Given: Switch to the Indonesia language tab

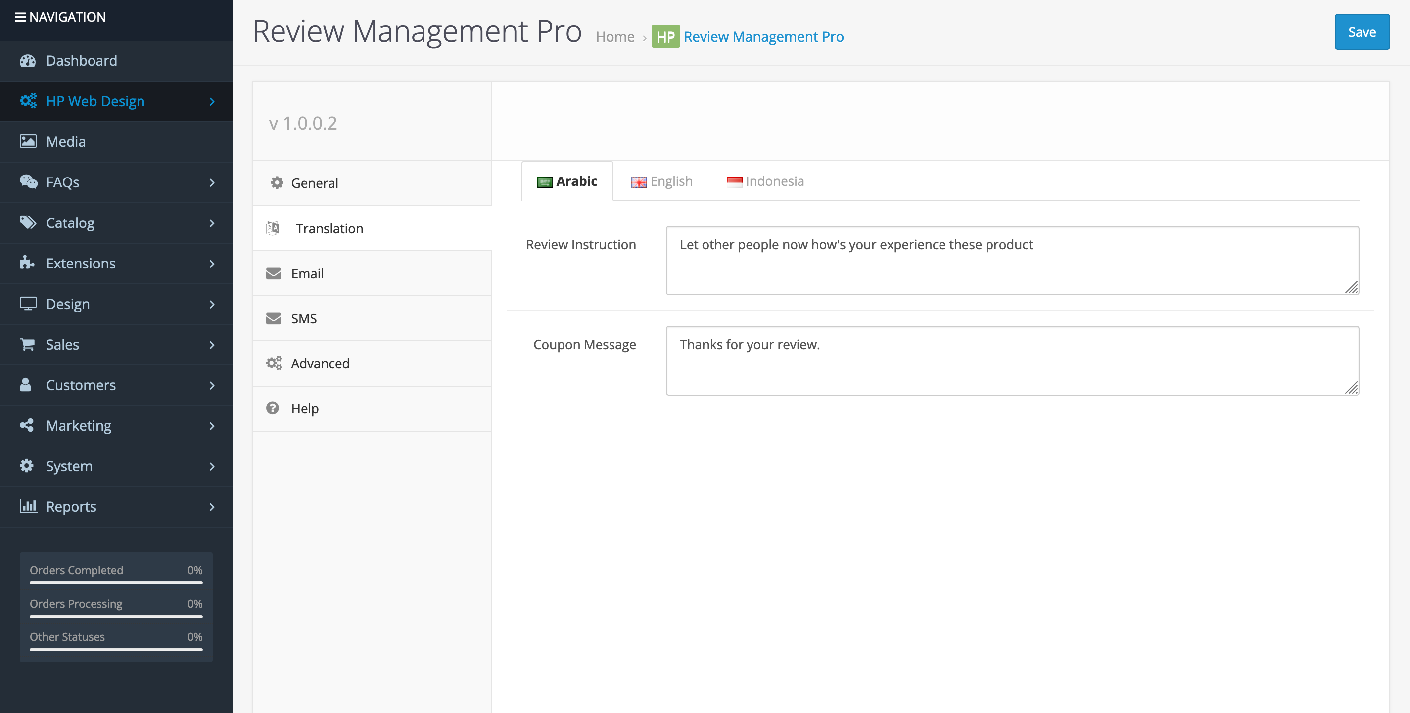Looking at the screenshot, I should pyautogui.click(x=765, y=181).
